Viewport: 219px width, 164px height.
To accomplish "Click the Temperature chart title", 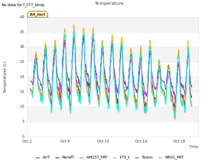I will [109, 3].
